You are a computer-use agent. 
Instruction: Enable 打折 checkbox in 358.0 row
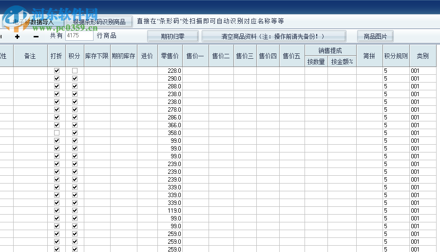click(57, 133)
